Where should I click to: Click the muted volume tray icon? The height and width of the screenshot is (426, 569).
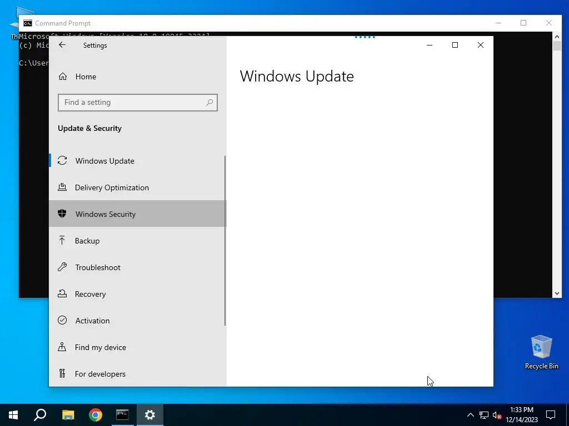pos(497,415)
